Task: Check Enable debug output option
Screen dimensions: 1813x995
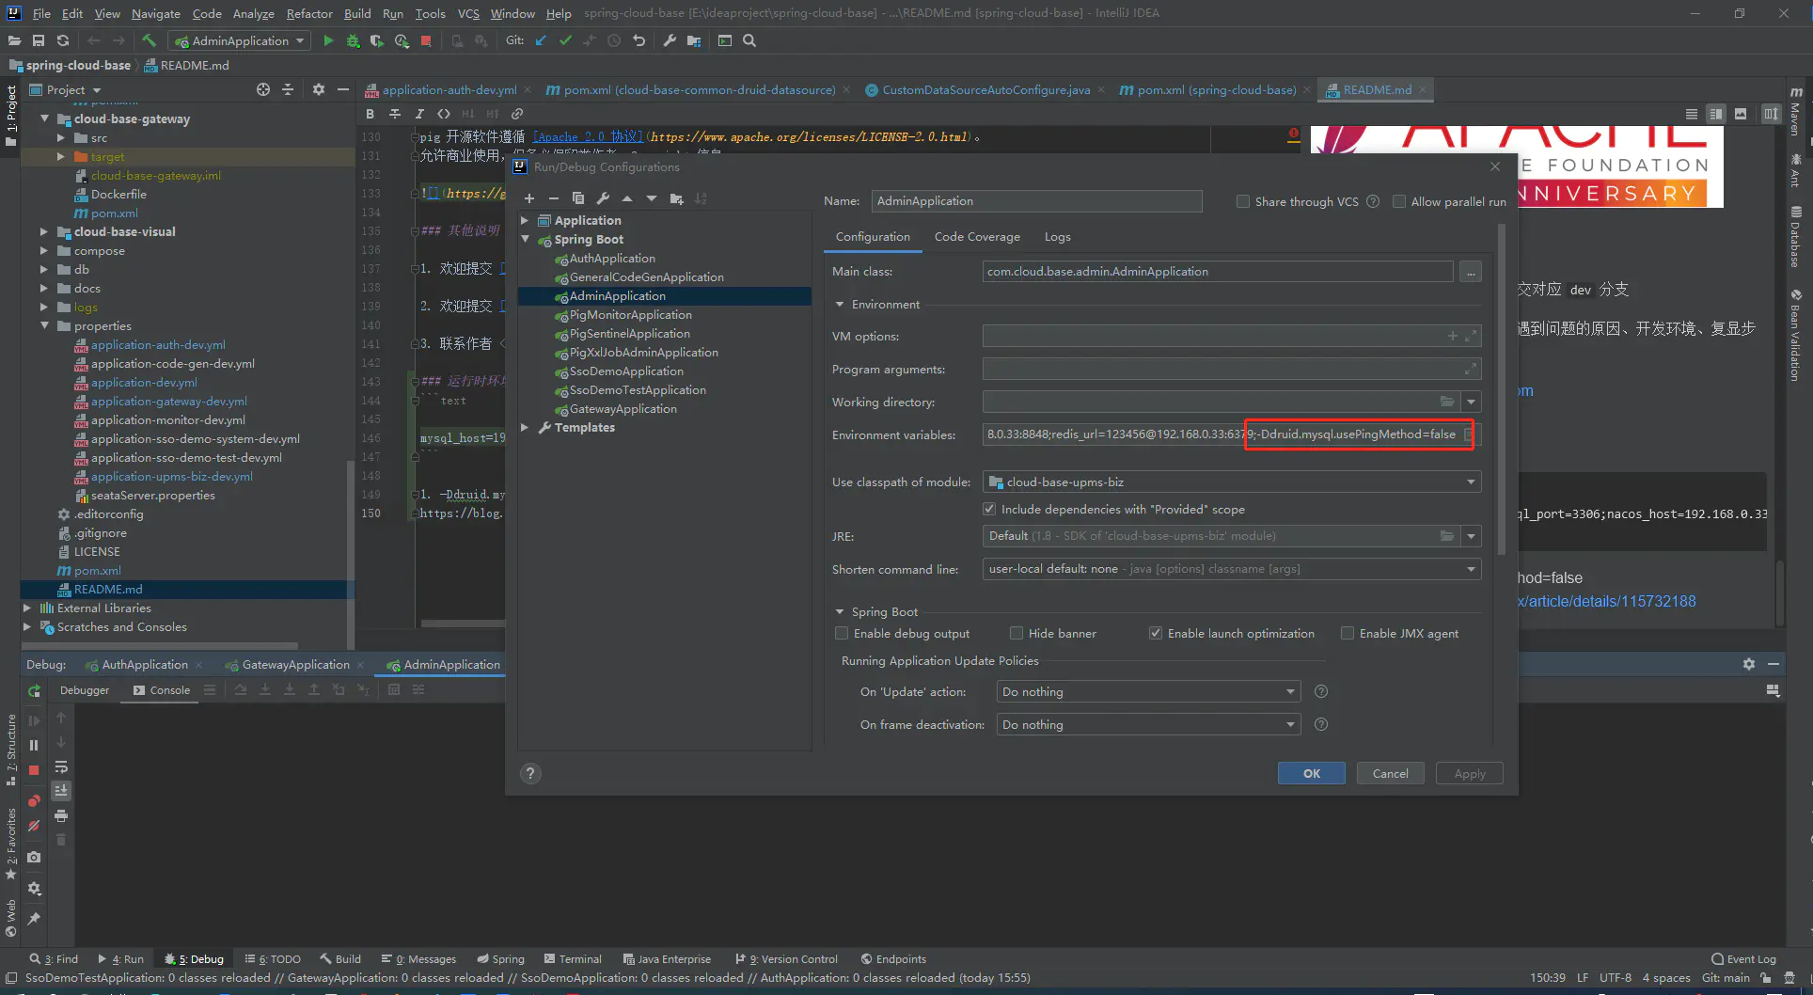Action: [x=842, y=634]
